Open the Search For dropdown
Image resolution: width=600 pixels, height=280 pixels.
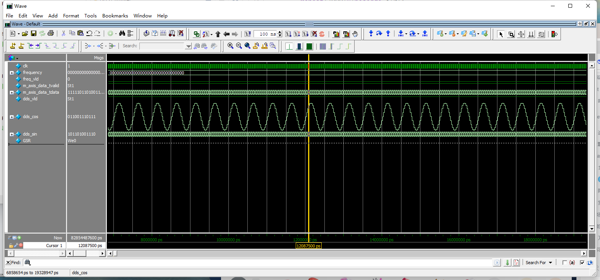pos(539,263)
